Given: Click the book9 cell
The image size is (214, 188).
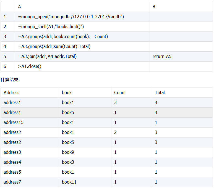Looking at the screenshot, I should 68,152.
